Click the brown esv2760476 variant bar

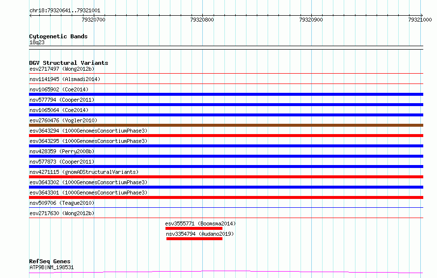pyautogui.click(x=226, y=125)
